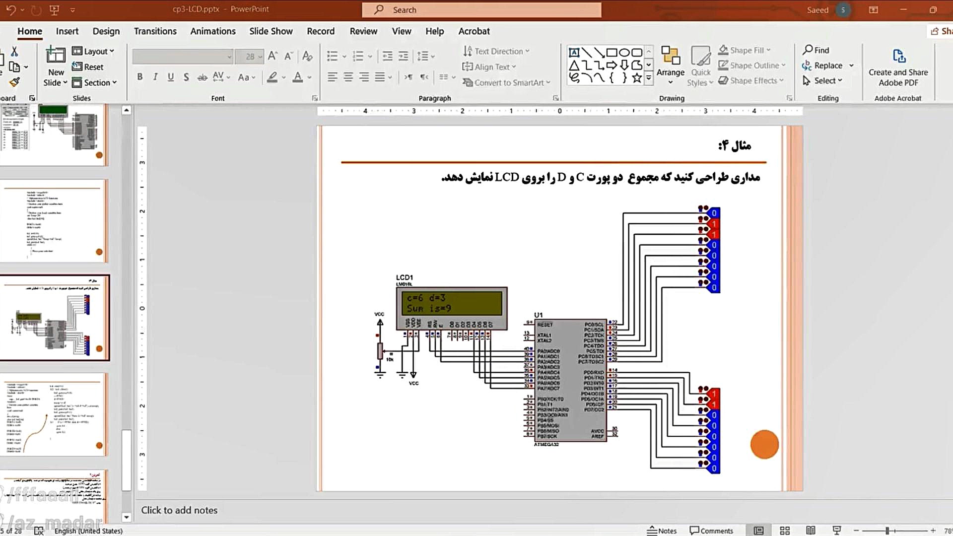Viewport: 953px width, 536px height.
Task: Expand the font size combo box
Action: point(260,57)
